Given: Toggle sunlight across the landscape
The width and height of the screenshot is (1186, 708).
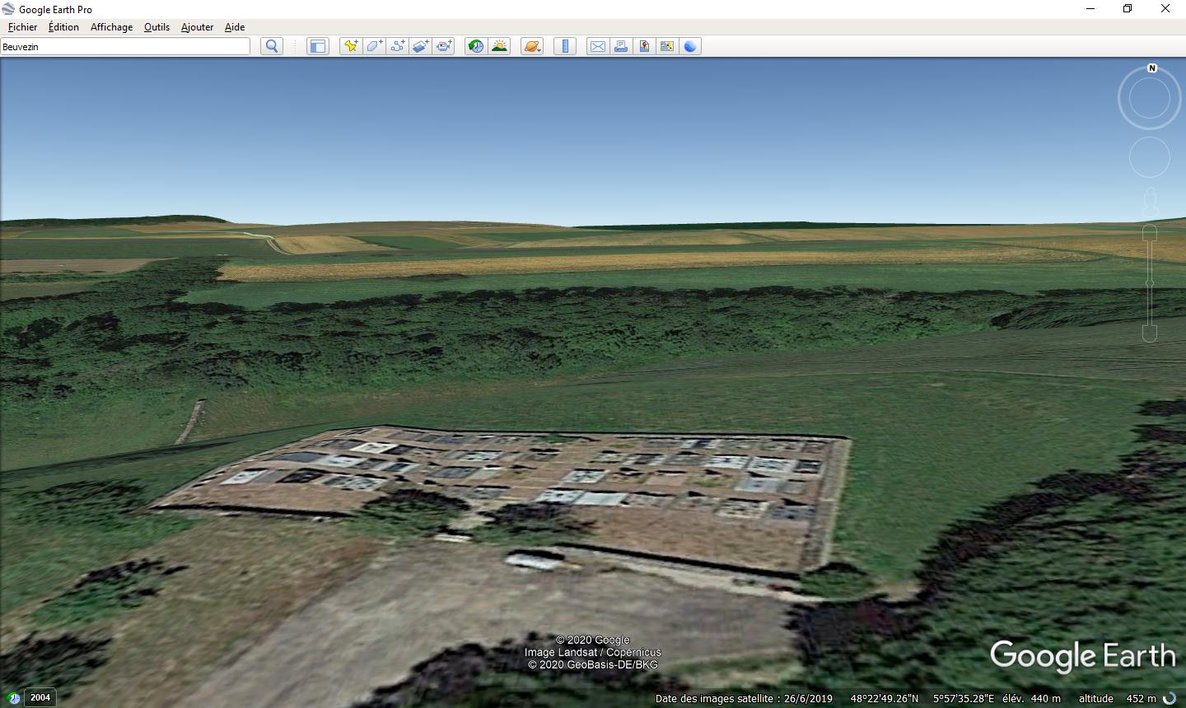Looking at the screenshot, I should pos(499,46).
